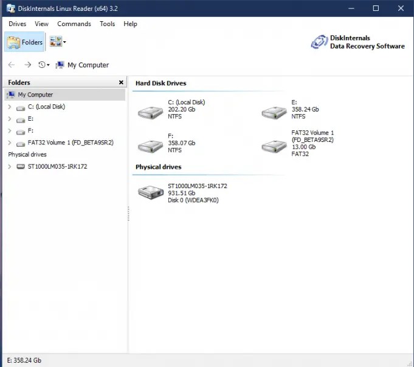
Task: Click the F: drive icon in tree
Action: 21,132
